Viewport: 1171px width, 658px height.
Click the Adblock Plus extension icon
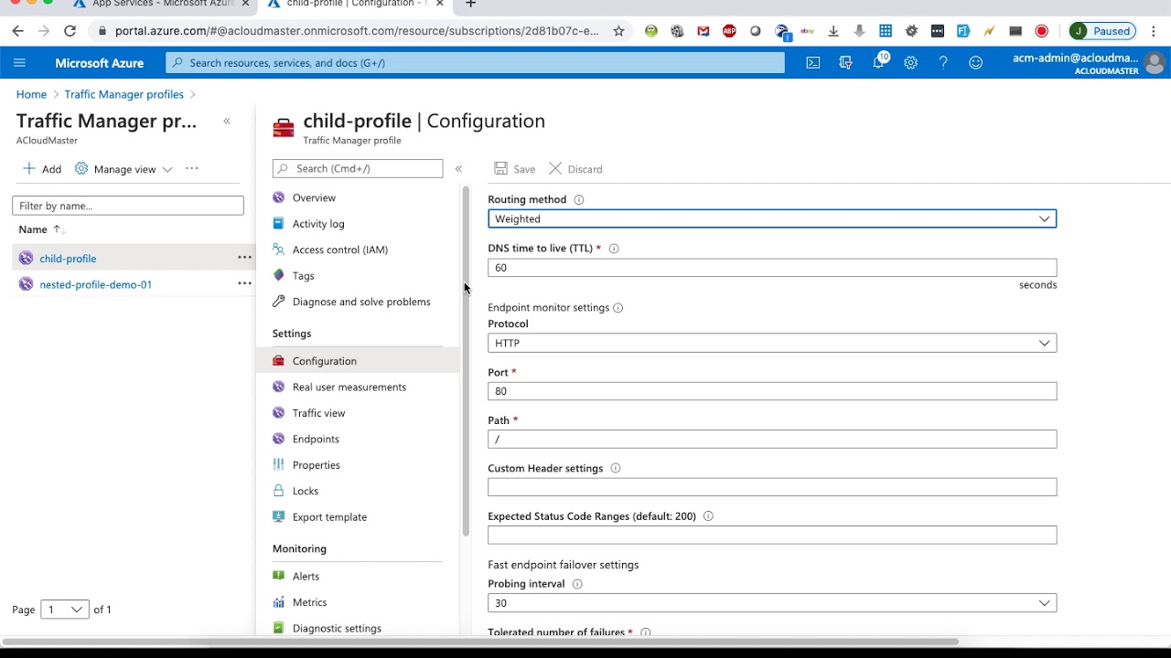click(x=729, y=31)
